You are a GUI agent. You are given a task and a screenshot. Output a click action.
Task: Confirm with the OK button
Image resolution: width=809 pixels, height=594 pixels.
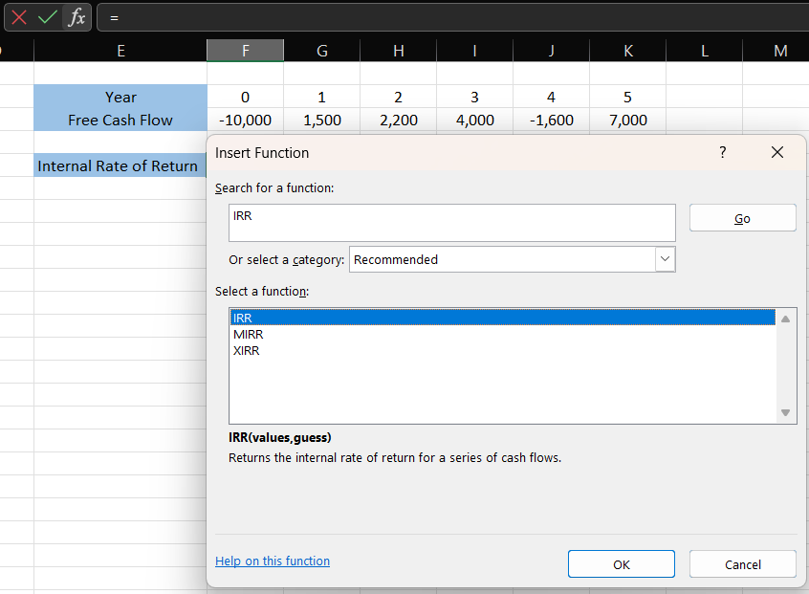(621, 564)
